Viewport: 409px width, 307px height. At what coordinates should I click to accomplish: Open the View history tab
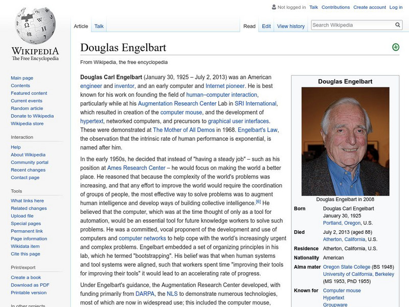[x=291, y=26]
